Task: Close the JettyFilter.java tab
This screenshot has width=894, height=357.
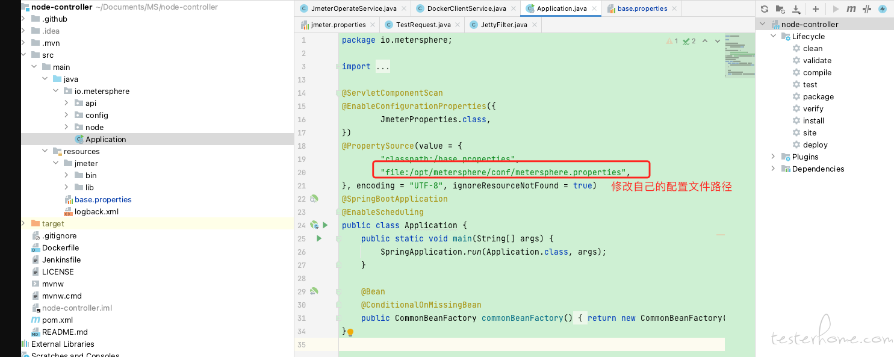Action: [x=534, y=25]
